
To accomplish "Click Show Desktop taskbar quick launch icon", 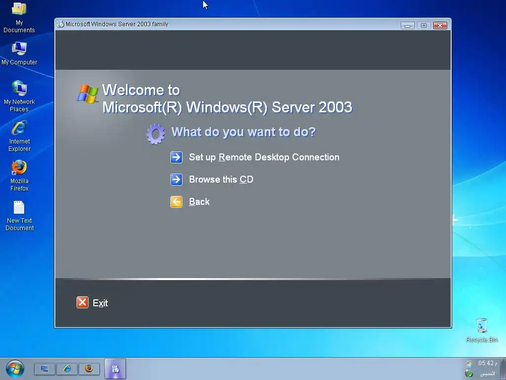I will [x=44, y=369].
